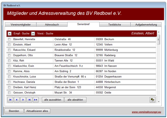The image size is (167, 118).
Task: Enable checkbox for Kitz, Reh
Action: coord(9,61)
